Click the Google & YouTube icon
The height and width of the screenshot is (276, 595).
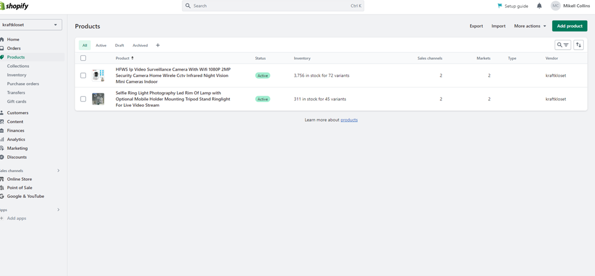coord(2,197)
